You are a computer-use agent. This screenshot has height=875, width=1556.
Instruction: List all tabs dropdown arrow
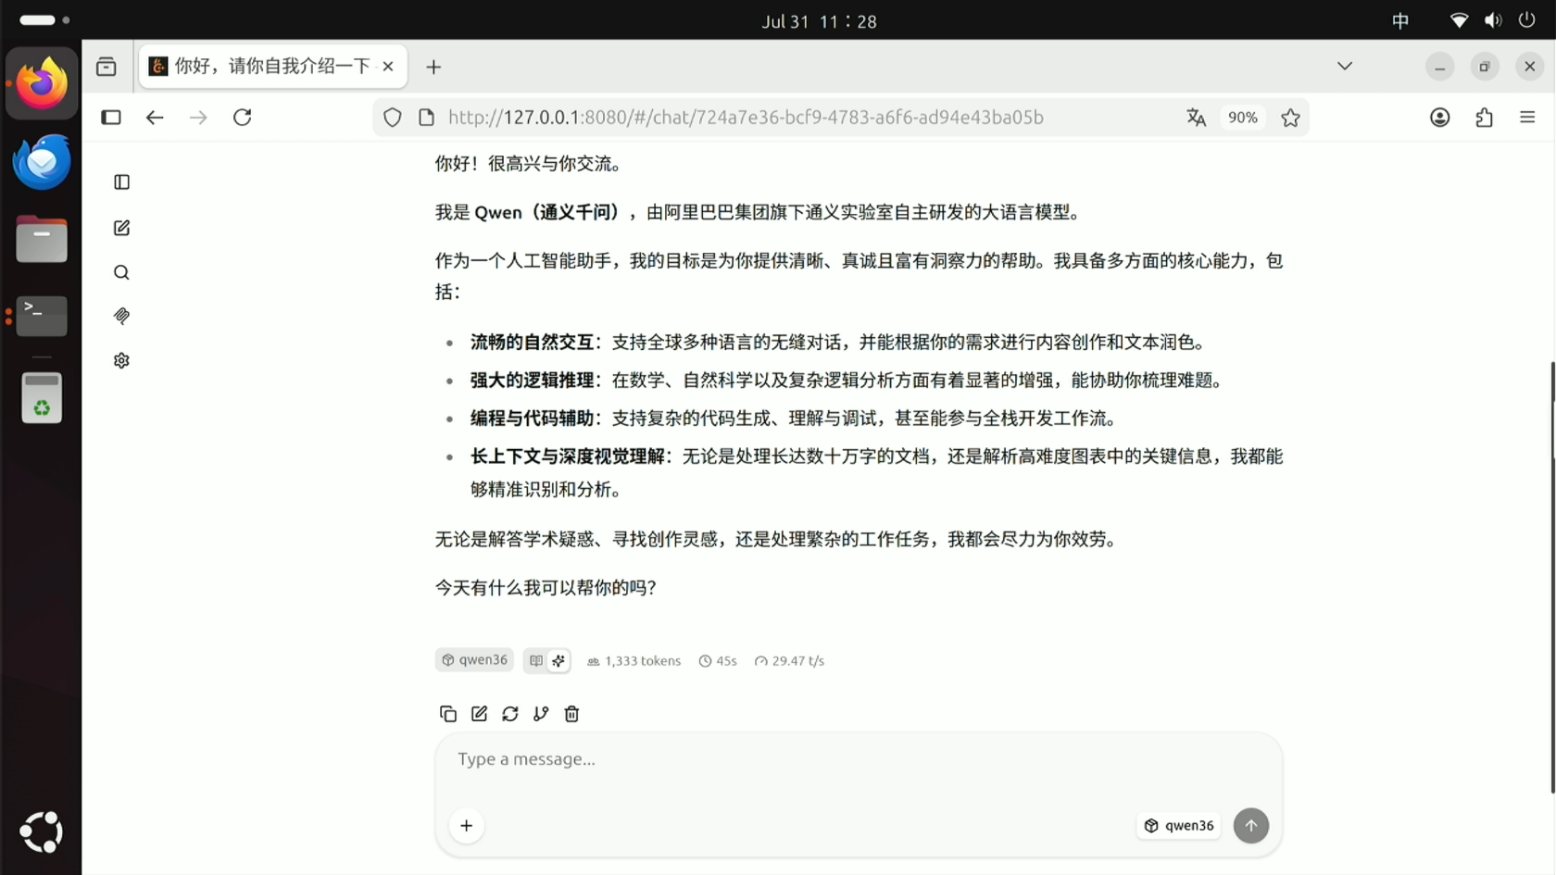click(x=1345, y=67)
